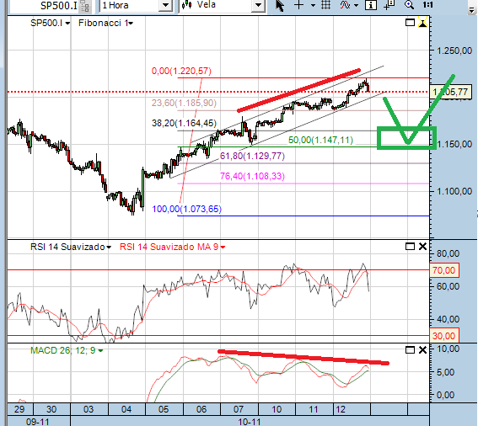Click date 06 on time axis

click(201, 409)
